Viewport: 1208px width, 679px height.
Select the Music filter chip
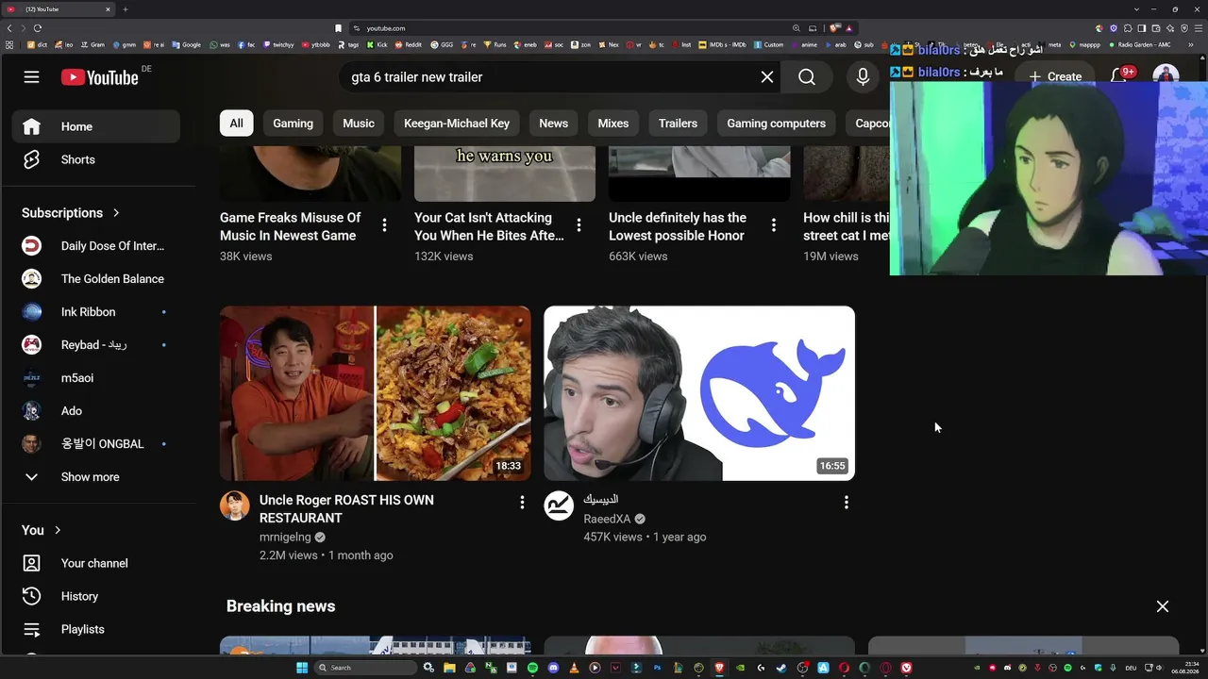pyautogui.click(x=359, y=124)
